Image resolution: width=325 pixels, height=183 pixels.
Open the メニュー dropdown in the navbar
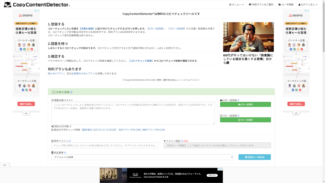click(x=236, y=4)
